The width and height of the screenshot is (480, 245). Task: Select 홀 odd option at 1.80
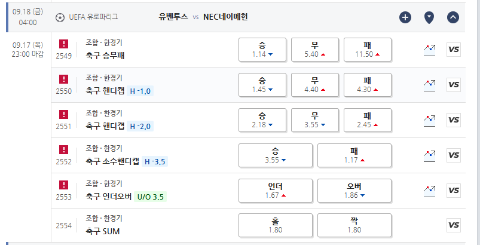(276, 225)
